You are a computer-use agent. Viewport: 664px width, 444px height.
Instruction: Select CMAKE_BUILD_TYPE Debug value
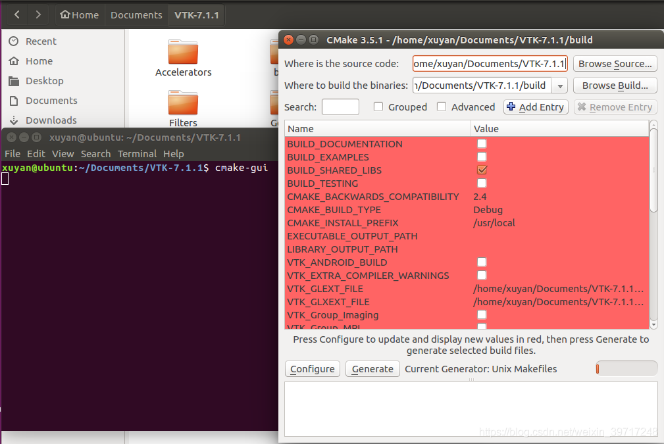click(x=488, y=210)
